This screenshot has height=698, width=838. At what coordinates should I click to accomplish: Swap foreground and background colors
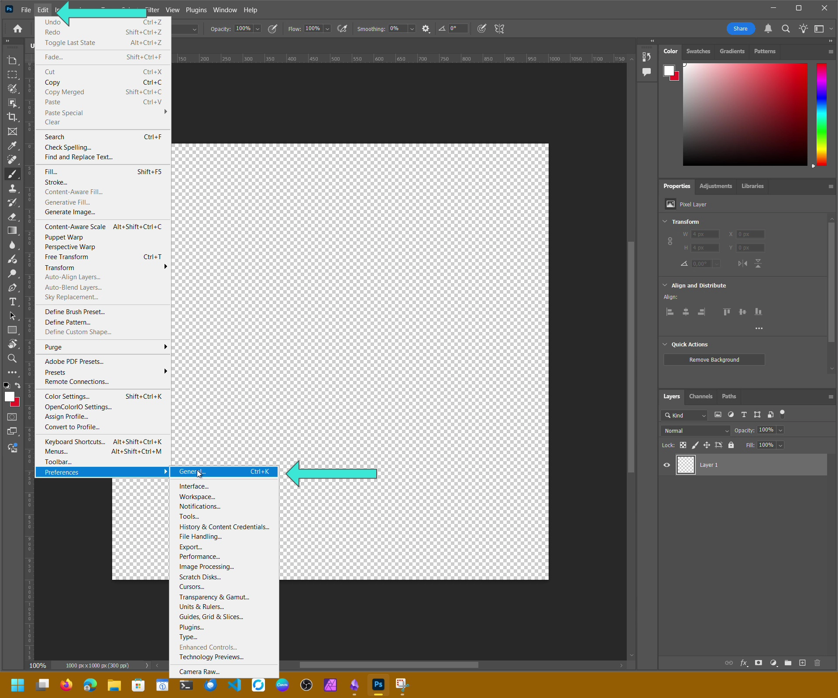pos(17,385)
